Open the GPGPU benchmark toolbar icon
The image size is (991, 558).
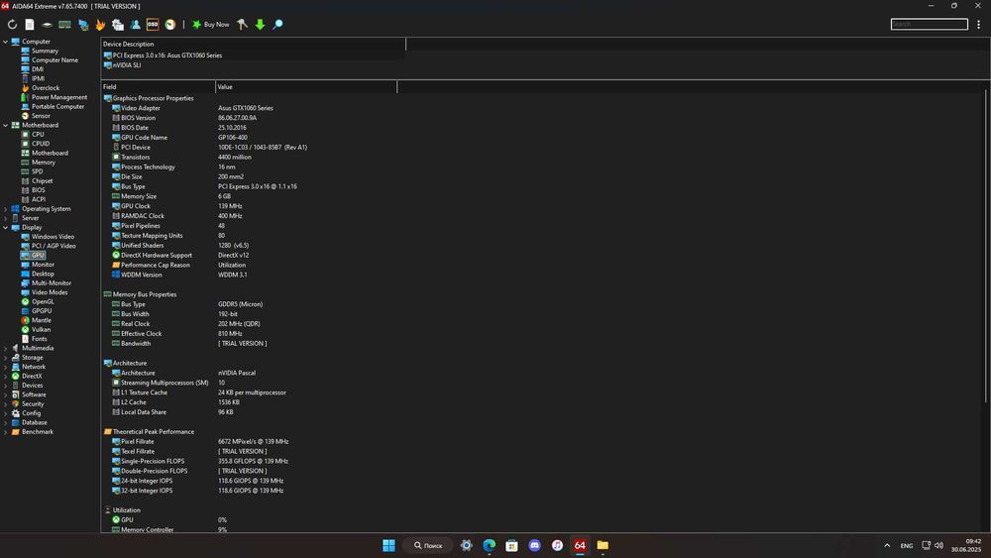(83, 25)
